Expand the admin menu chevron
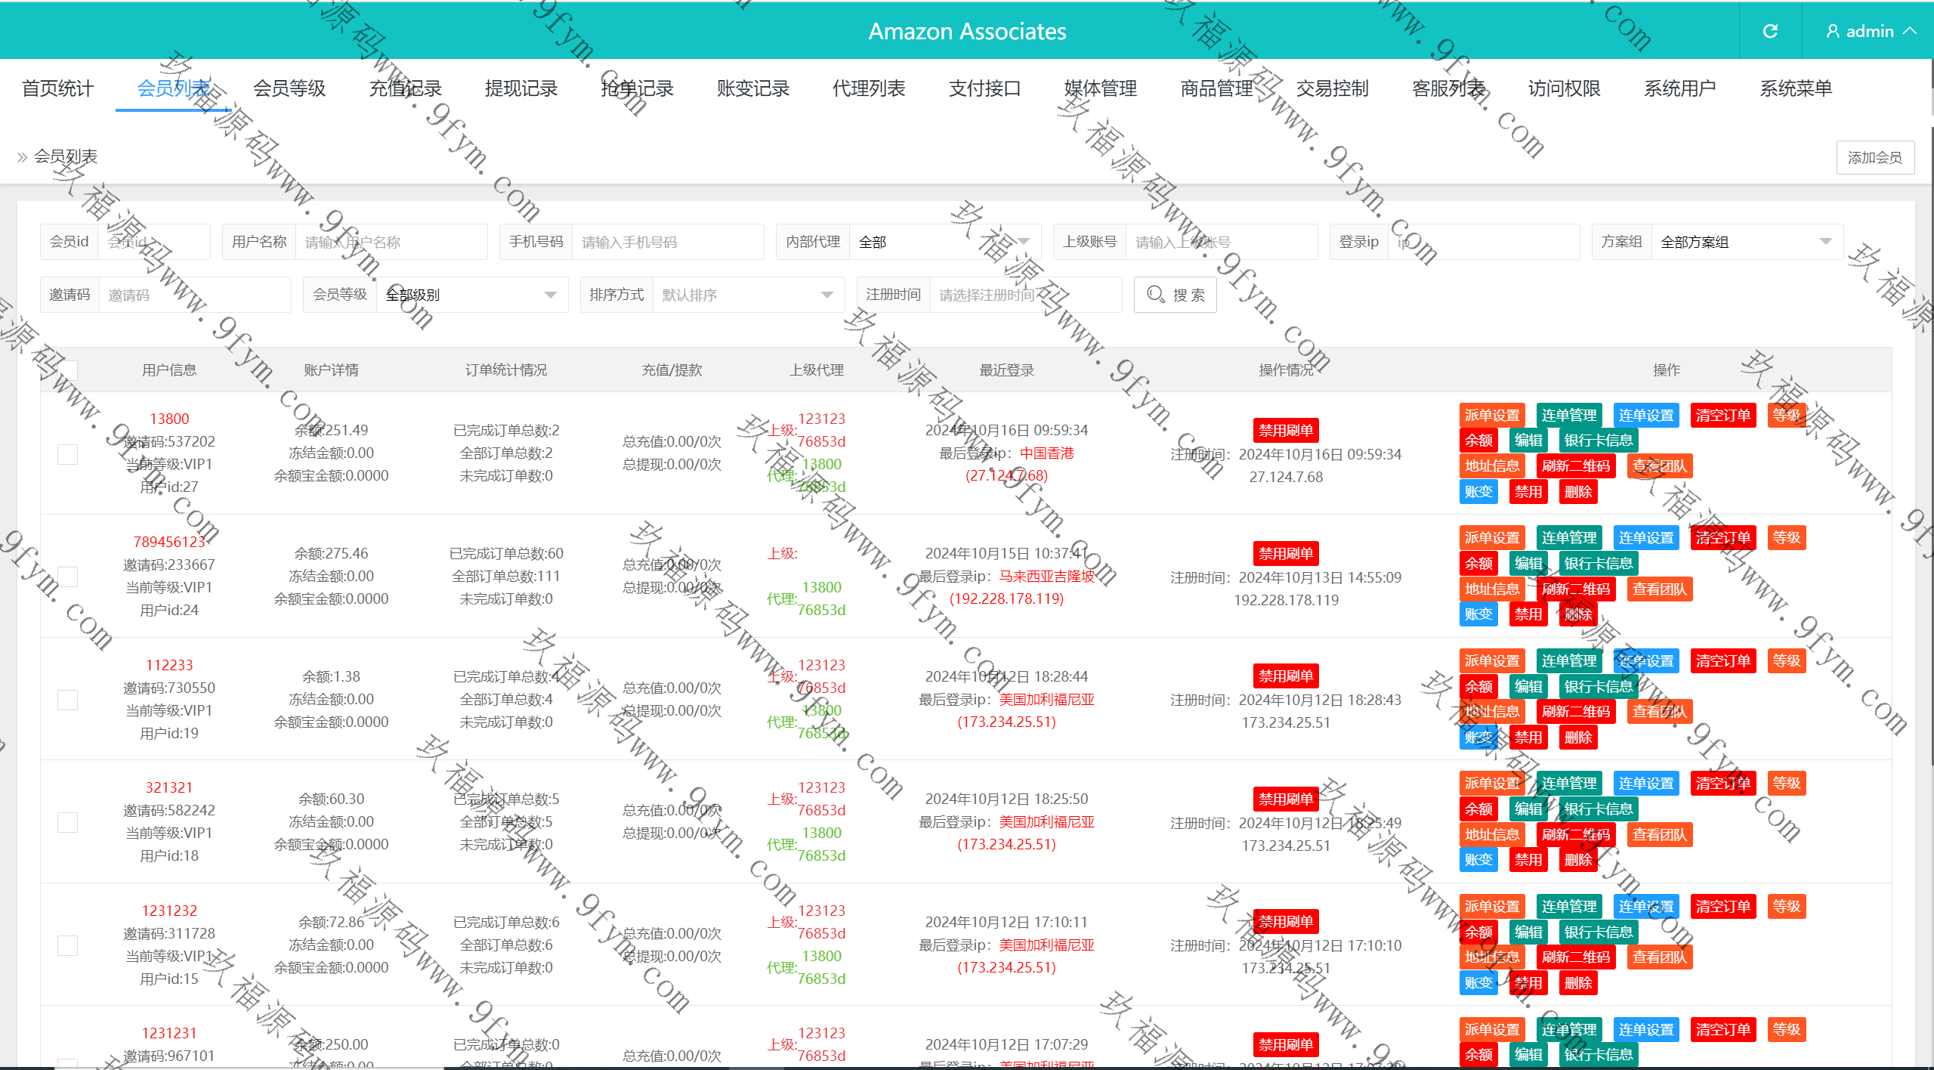 click(x=1910, y=31)
